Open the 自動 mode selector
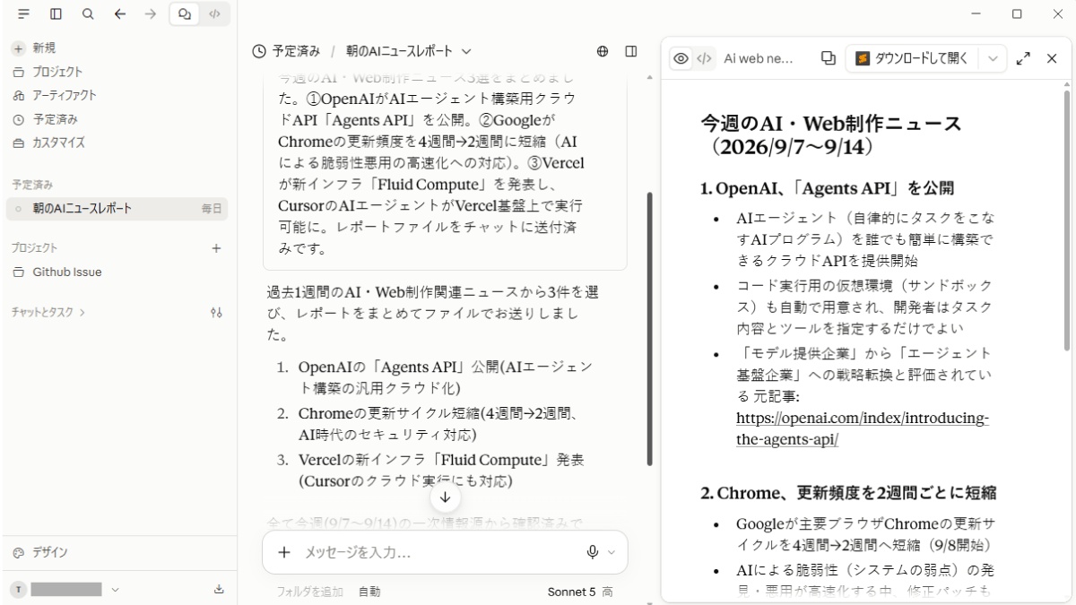 click(369, 592)
